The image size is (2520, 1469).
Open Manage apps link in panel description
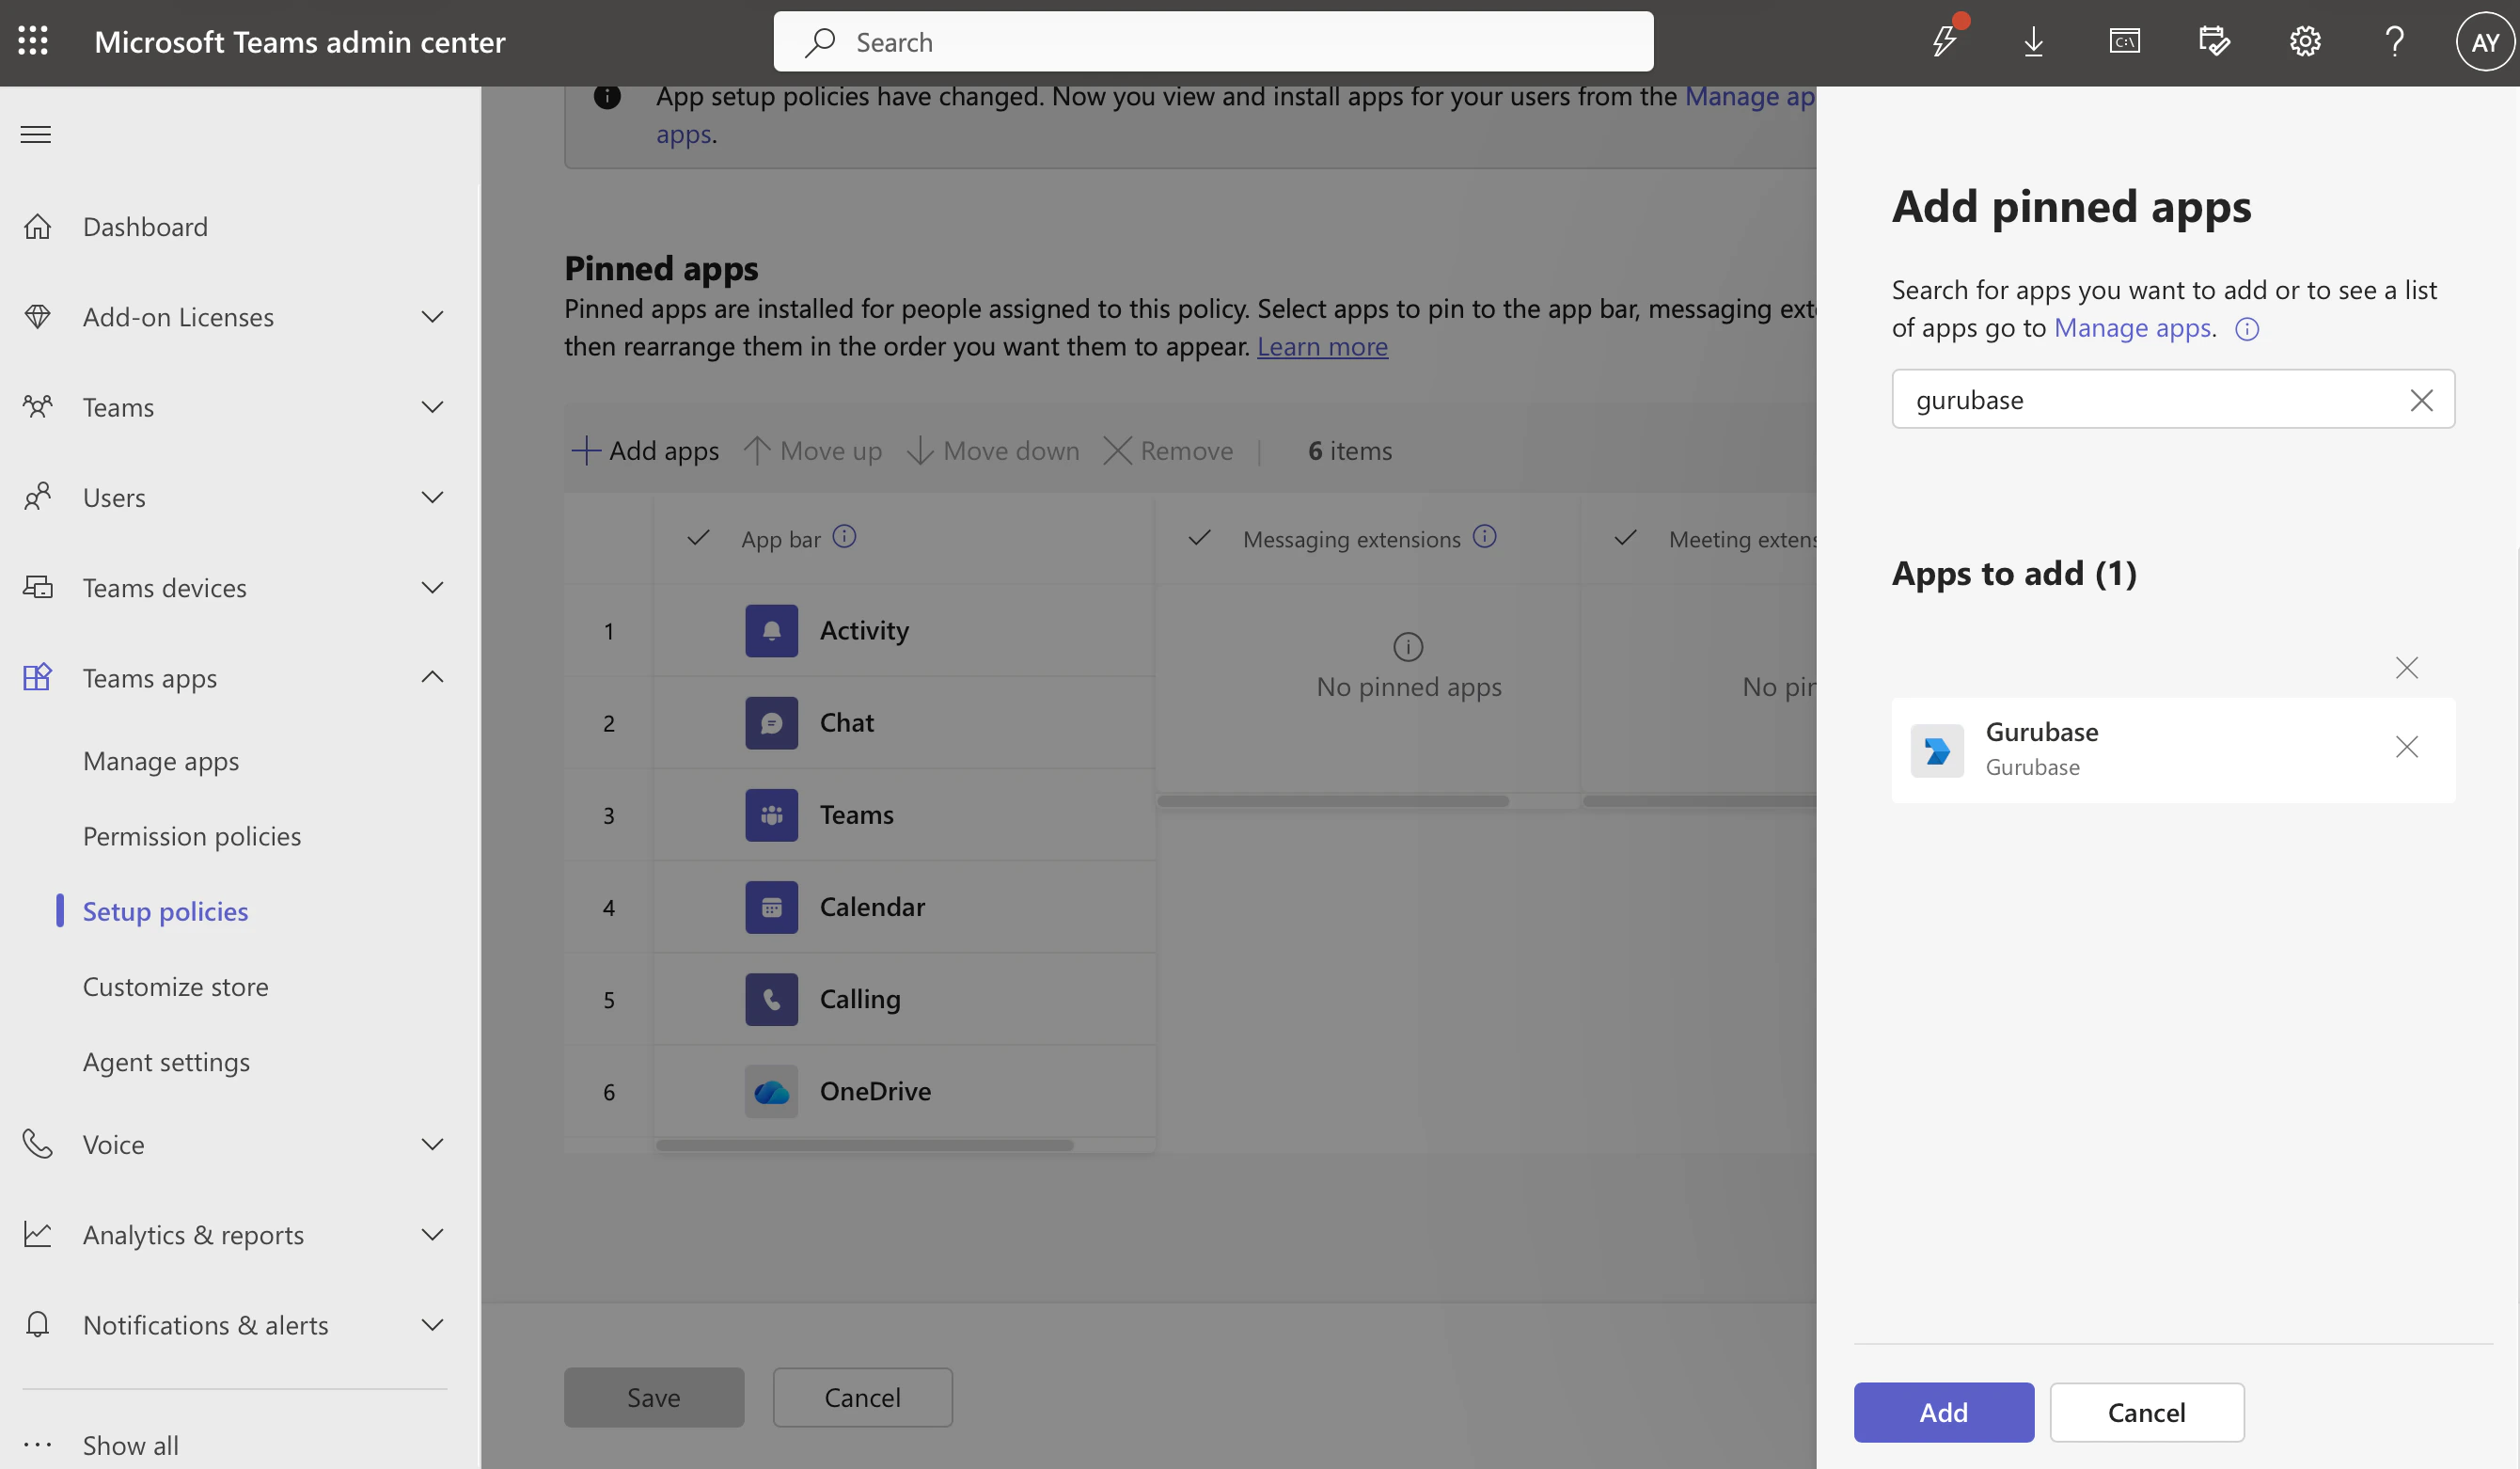click(2132, 328)
